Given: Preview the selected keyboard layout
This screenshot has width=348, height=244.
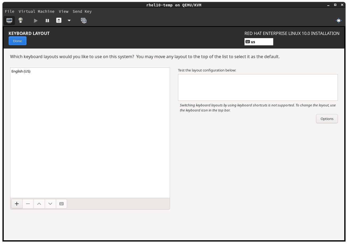Looking at the screenshot, I should coord(61,204).
